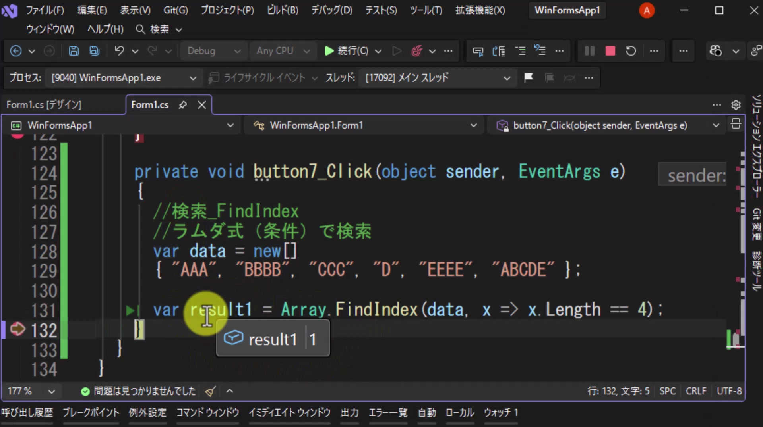Screen dimensions: 763x427
Task: Open the デバッグ(D) menu
Action: click(x=332, y=10)
